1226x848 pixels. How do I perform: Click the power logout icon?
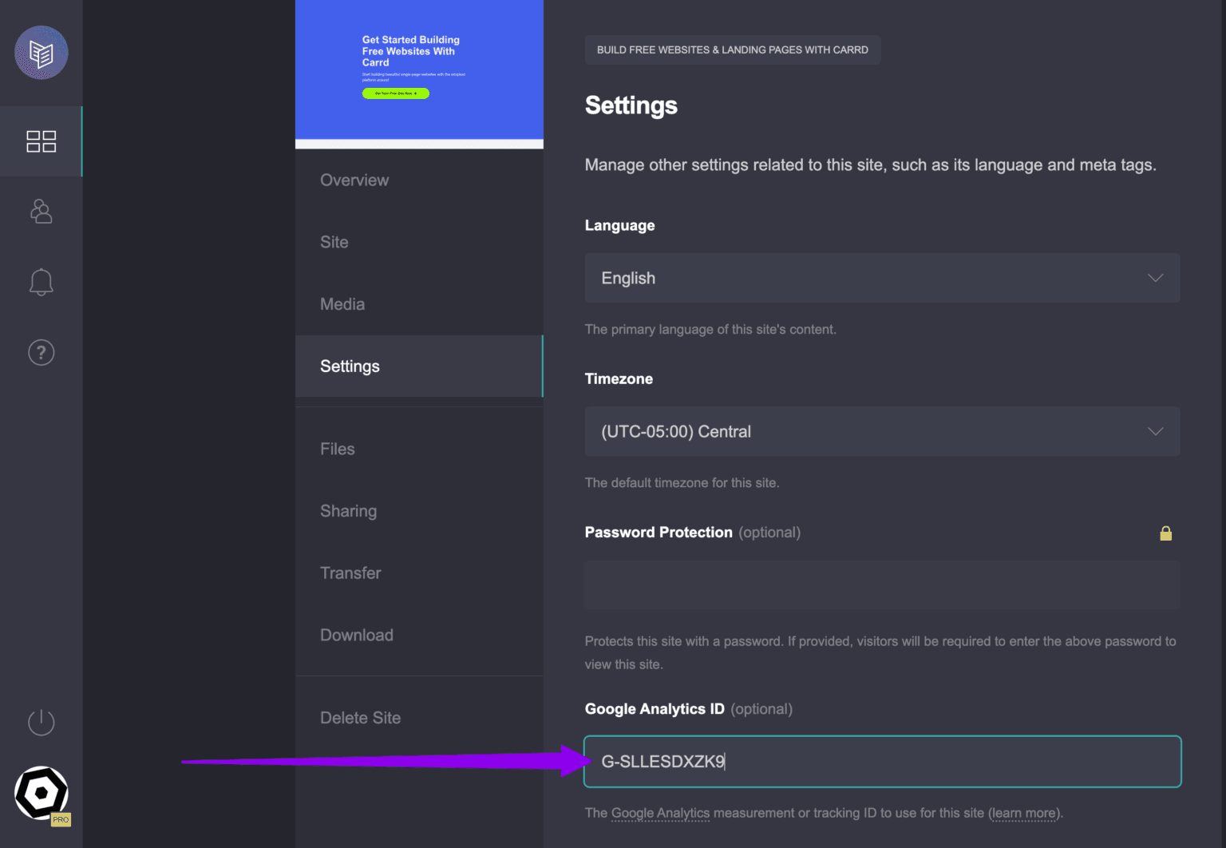click(42, 723)
